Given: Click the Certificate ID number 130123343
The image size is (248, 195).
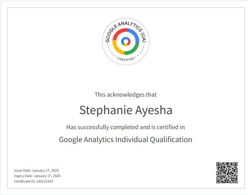Looking at the screenshot, I should pos(45,181).
